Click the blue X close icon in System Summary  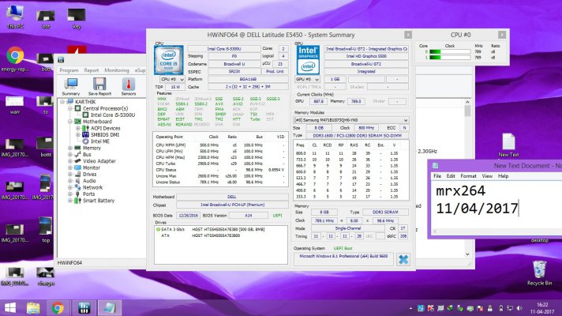[x=403, y=259]
